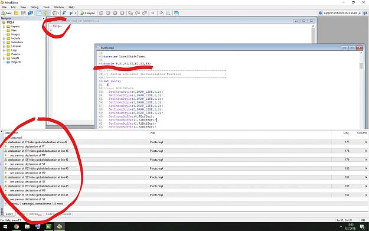Click the Open folder toolbar icon
The width and height of the screenshot is (369, 231).
[17, 13]
